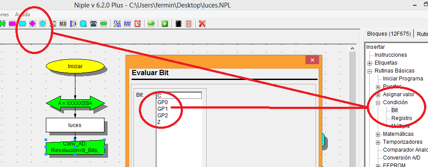The image size is (428, 167).
Task: Choose bit GP1 in the list
Action: point(179,109)
